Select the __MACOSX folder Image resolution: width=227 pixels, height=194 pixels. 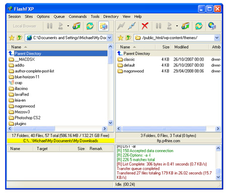(x=22, y=59)
